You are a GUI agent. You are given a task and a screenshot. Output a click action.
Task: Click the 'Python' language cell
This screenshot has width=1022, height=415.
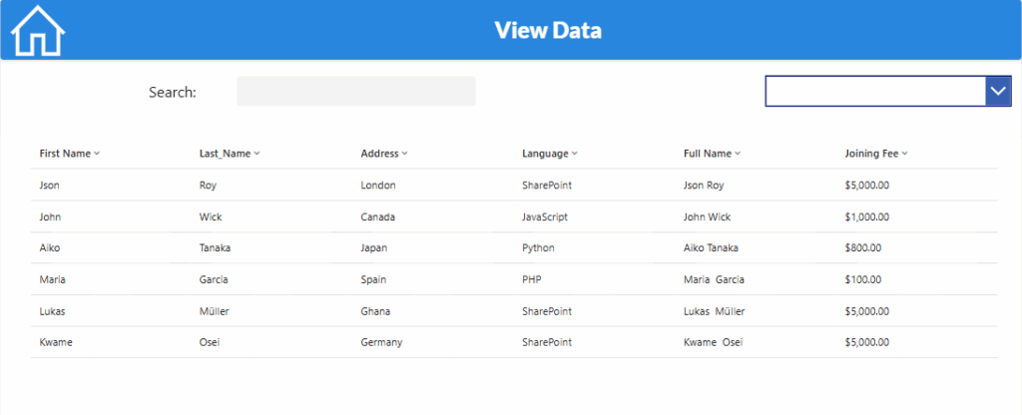[x=538, y=248]
